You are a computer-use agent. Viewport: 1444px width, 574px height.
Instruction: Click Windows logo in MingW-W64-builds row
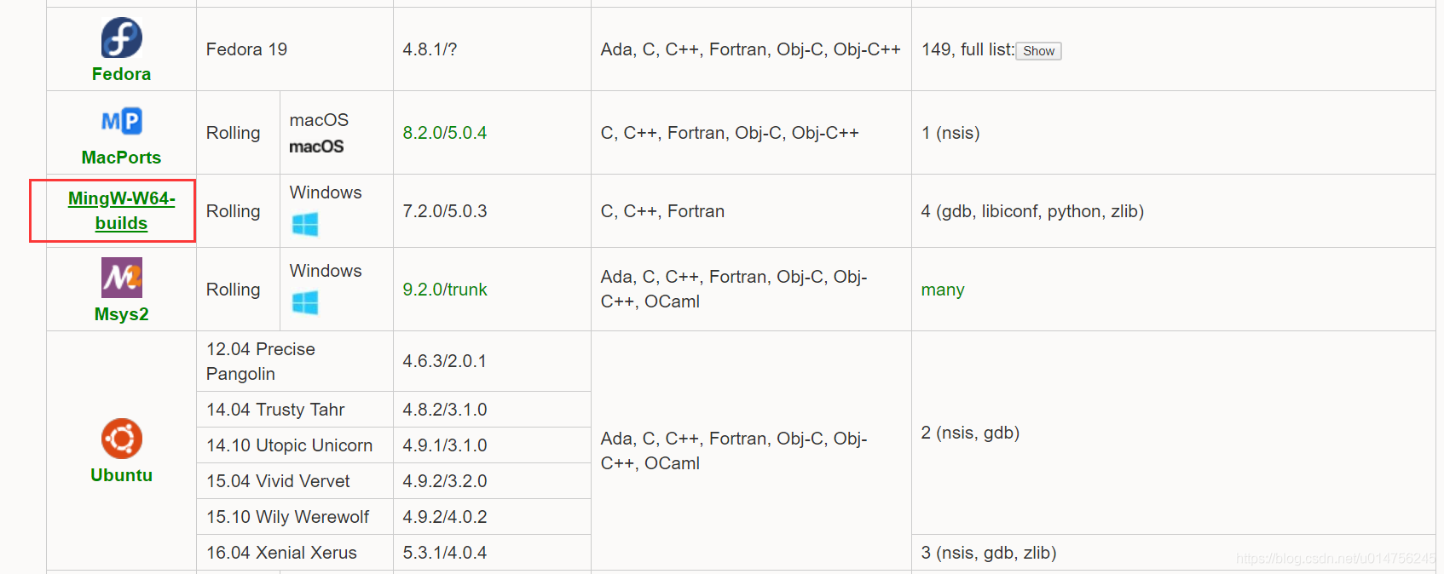coord(304,225)
